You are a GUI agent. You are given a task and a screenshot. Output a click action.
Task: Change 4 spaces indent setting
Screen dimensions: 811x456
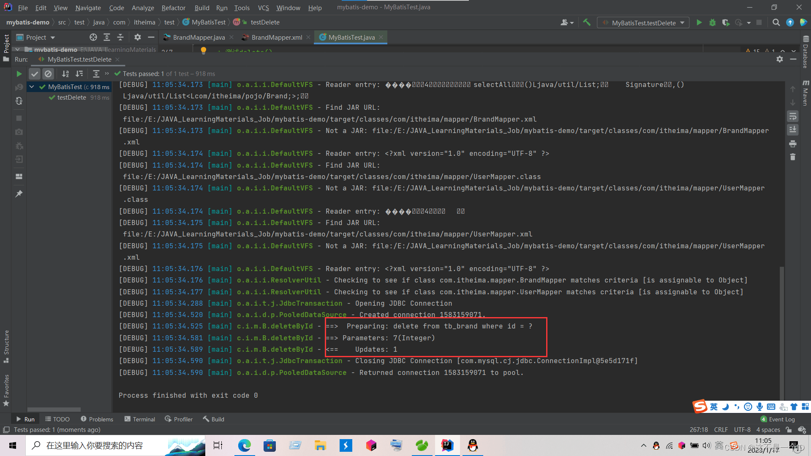click(768, 430)
